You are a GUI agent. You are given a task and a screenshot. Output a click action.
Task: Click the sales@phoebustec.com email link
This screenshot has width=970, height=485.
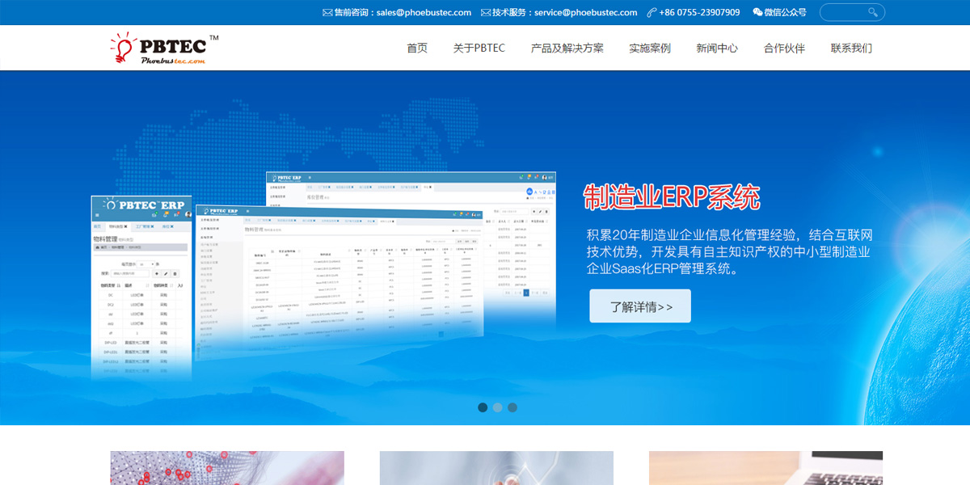click(x=424, y=12)
